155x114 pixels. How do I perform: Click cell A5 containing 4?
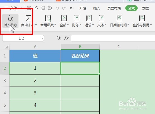35,105
